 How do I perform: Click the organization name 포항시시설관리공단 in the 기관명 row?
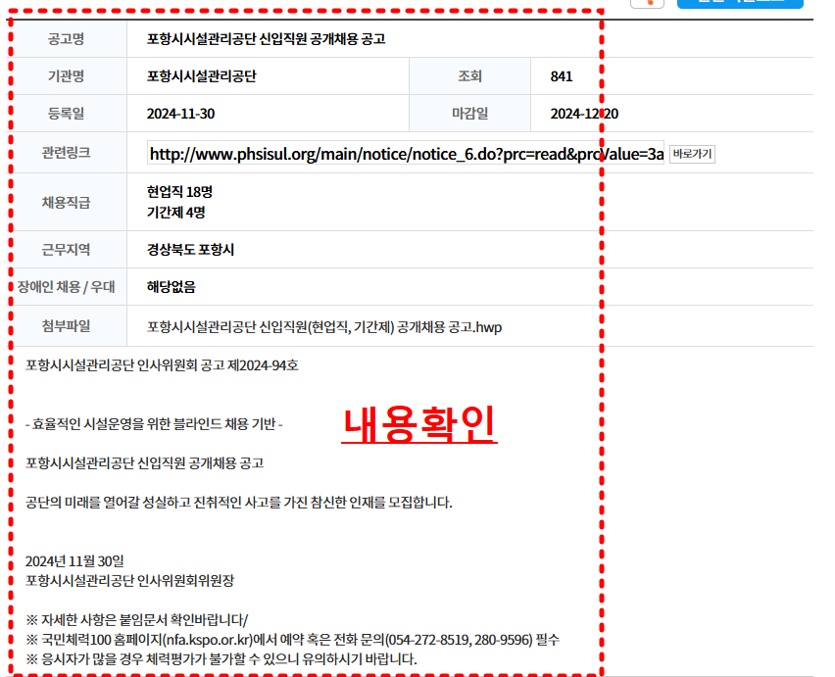[201, 76]
